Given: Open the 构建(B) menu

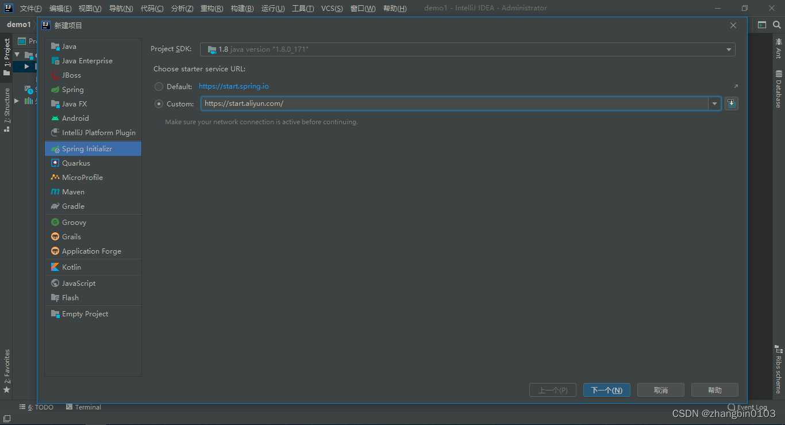Looking at the screenshot, I should pyautogui.click(x=242, y=8).
